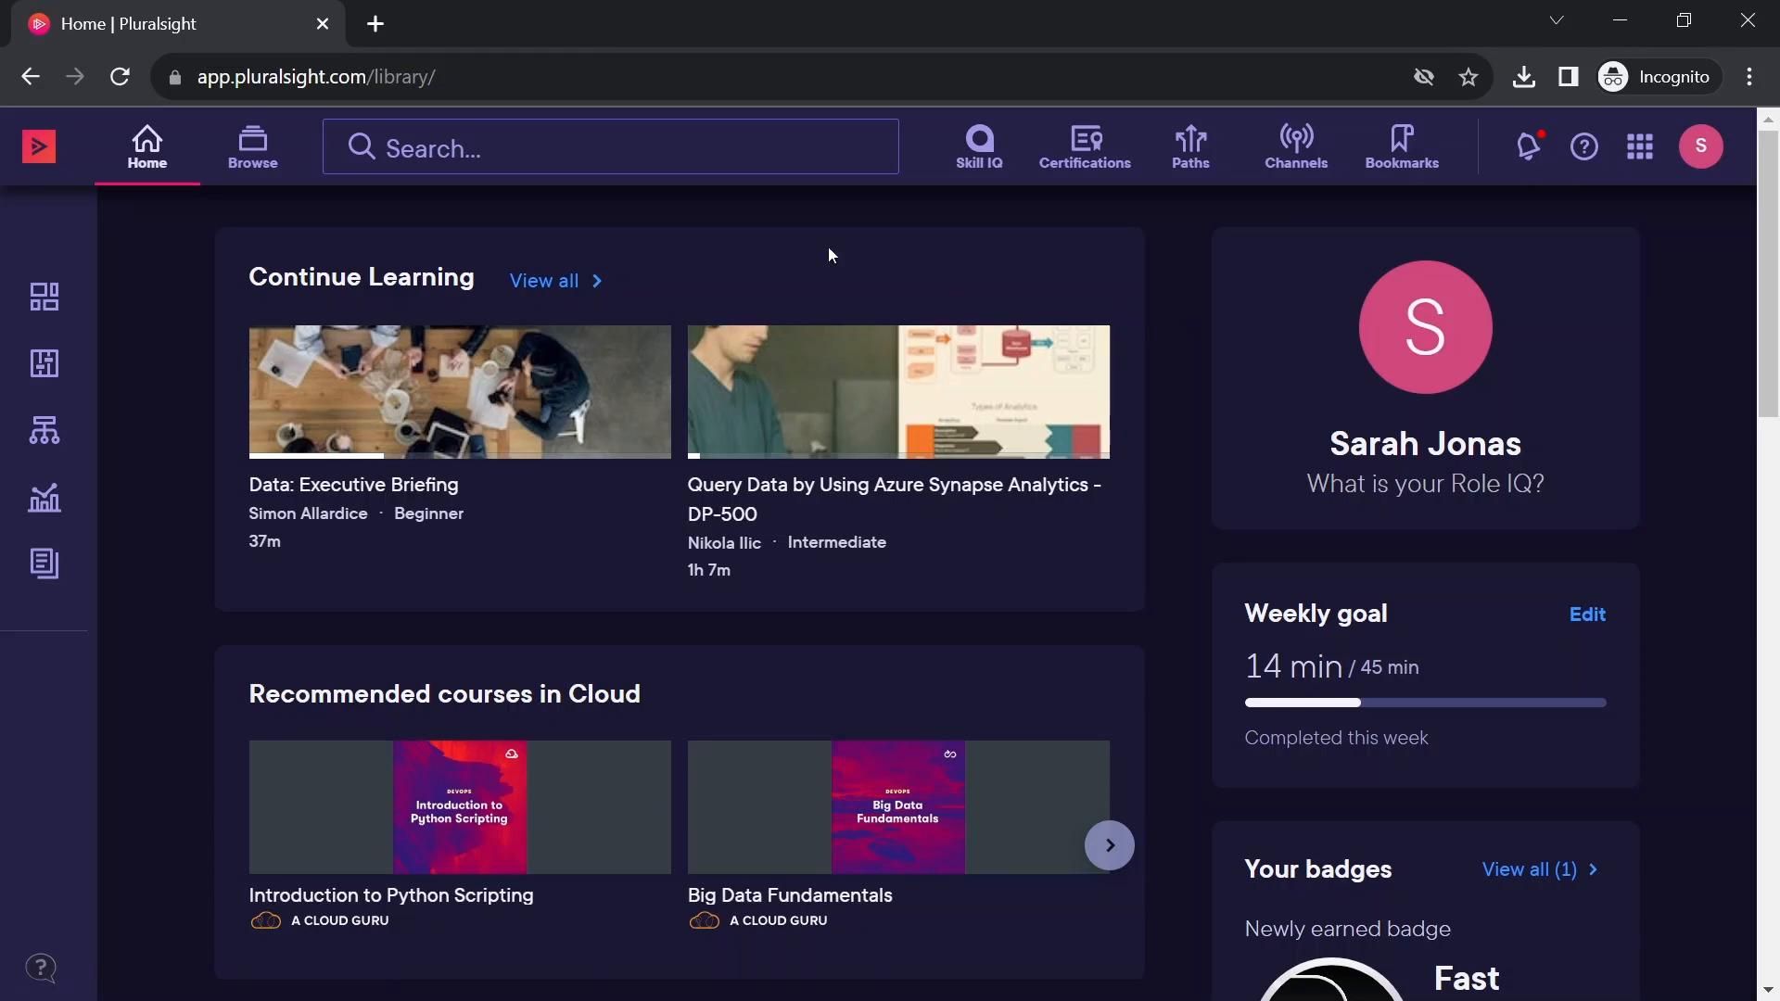1780x1001 pixels.
Task: Bookmark this page with star icon
Action: (1468, 77)
